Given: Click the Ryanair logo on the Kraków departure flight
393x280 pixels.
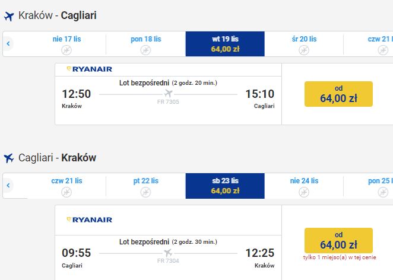Looking at the screenshot, I should tap(90, 69).
